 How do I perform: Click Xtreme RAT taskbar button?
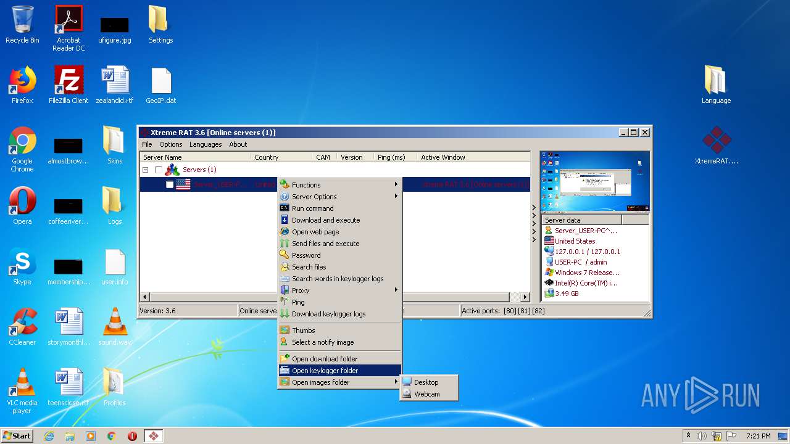[153, 436]
